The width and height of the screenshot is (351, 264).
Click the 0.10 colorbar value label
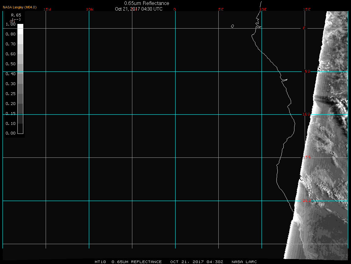point(11,123)
